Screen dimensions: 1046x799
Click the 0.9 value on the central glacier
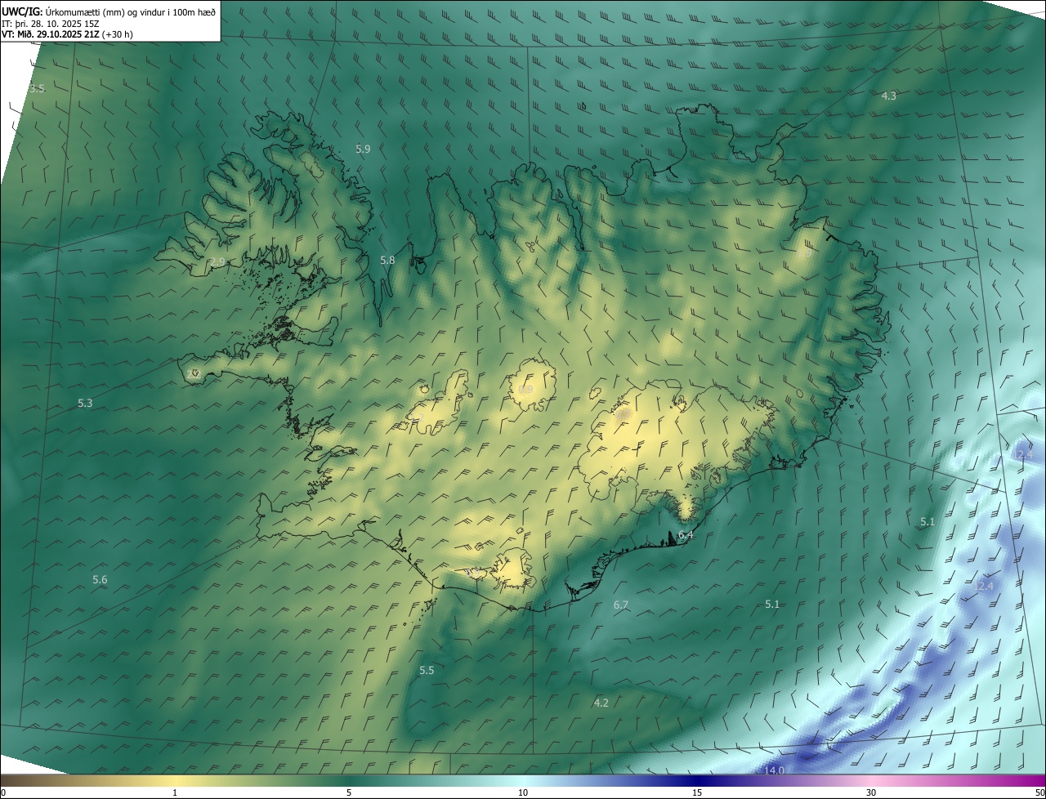pos(525,390)
